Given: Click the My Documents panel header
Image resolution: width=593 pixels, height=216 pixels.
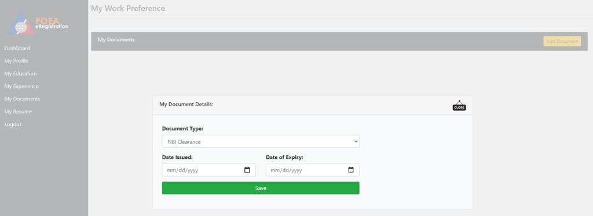Looking at the screenshot, I should pos(339,41).
